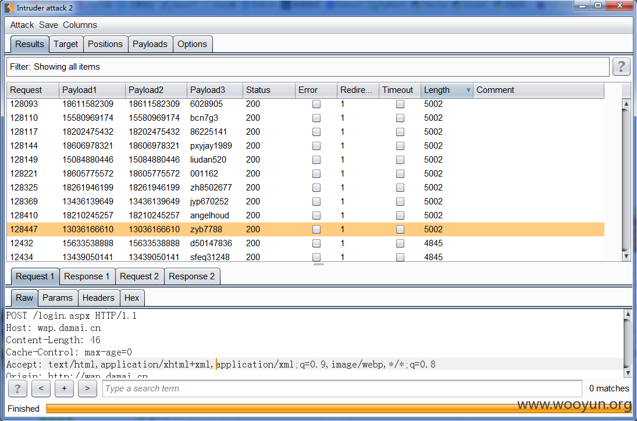
Task: Open the Attack menu
Action: (22, 25)
